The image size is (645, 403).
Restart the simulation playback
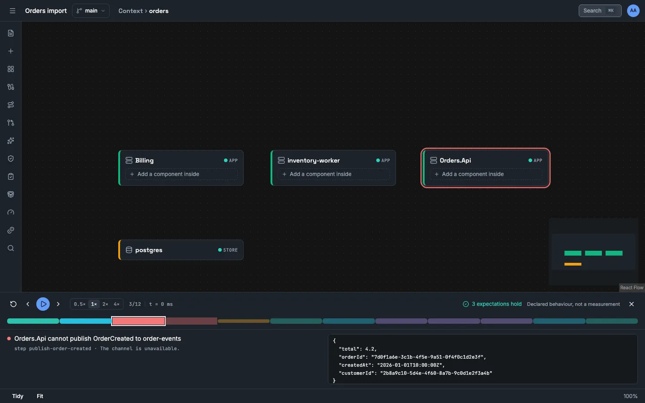pos(13,304)
